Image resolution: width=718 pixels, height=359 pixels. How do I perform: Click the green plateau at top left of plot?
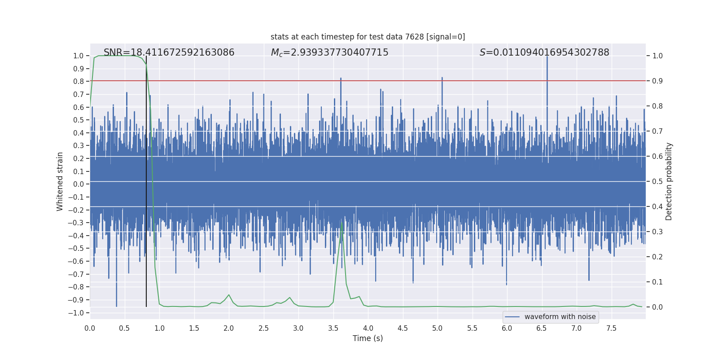[x=117, y=56]
